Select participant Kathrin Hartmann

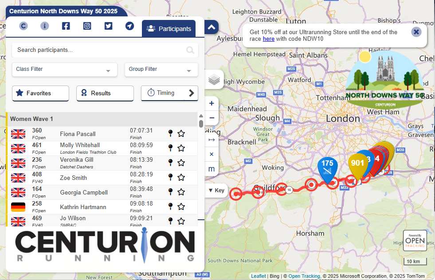tap(83, 207)
